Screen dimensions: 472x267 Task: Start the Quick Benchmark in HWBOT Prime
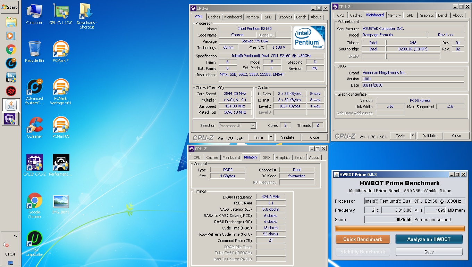363,239
